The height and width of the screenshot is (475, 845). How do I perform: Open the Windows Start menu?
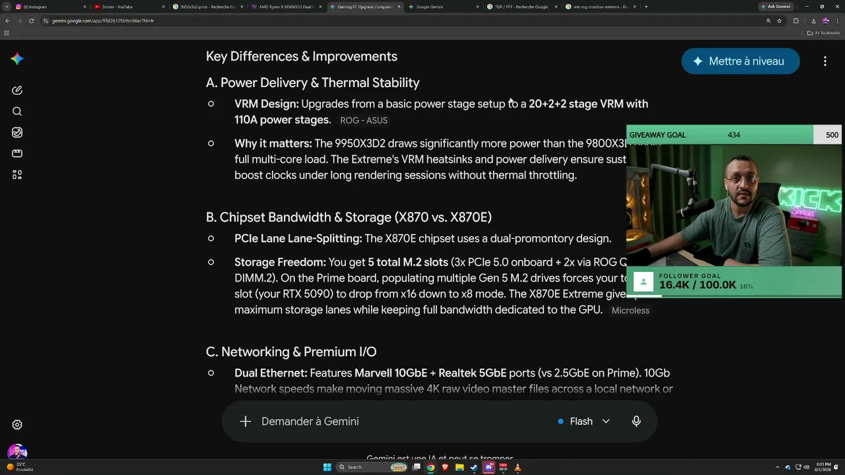[327, 467]
